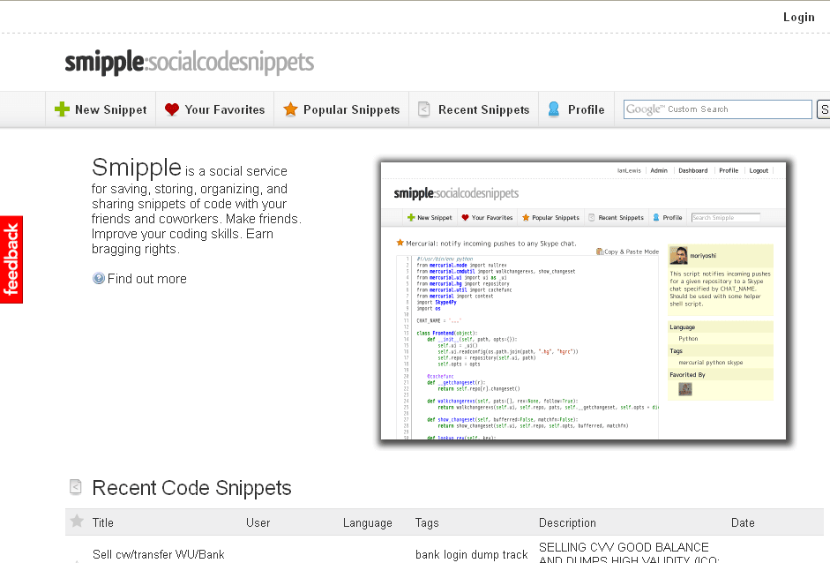This screenshot has width=830, height=563.
Task: Open the Profile menu item
Action: point(577,109)
